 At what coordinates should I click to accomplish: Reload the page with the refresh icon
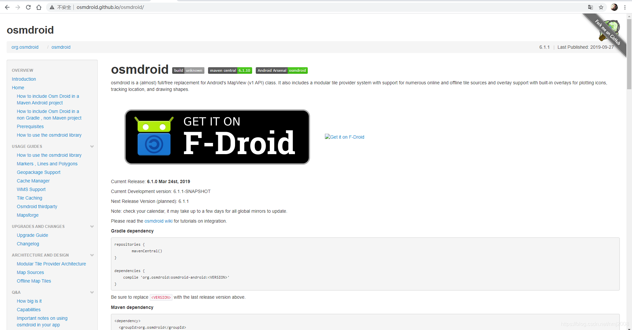pyautogui.click(x=28, y=7)
